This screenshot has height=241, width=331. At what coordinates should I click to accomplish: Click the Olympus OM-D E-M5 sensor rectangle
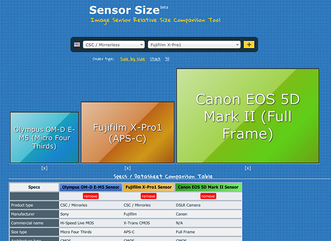coord(44,138)
